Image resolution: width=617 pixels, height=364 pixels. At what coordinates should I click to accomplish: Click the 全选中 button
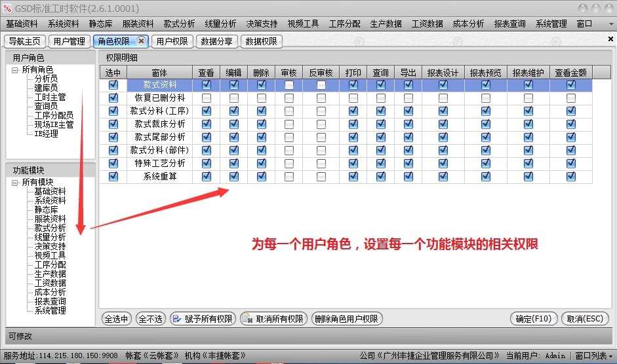pos(117,319)
